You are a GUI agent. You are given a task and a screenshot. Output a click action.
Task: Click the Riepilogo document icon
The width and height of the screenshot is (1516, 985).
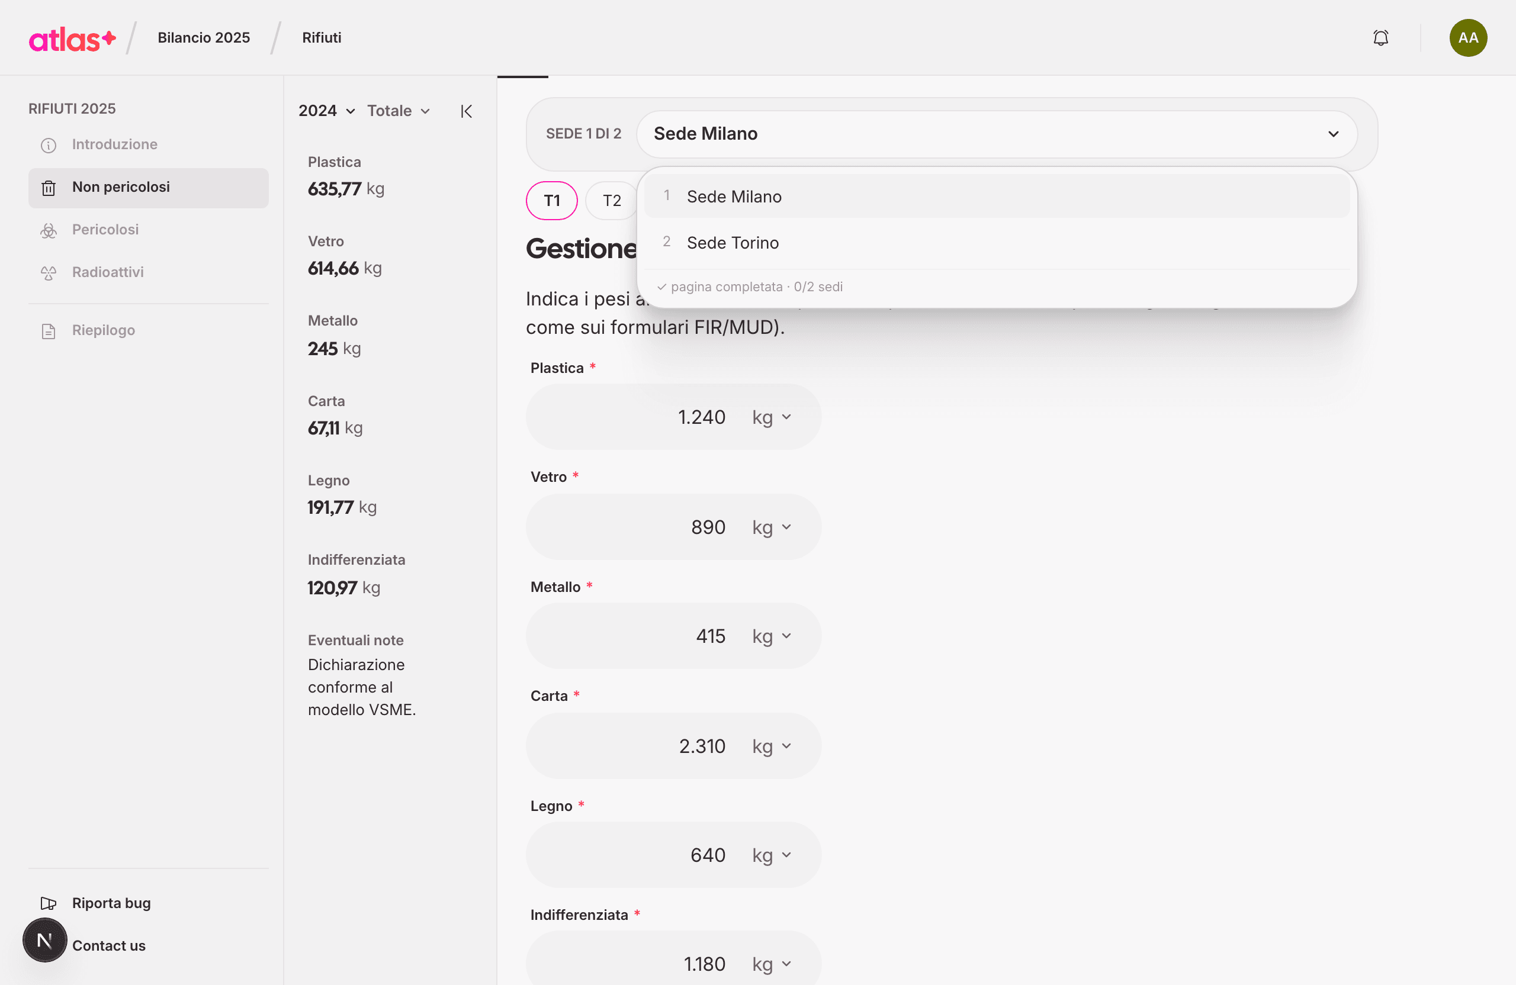[x=49, y=331]
